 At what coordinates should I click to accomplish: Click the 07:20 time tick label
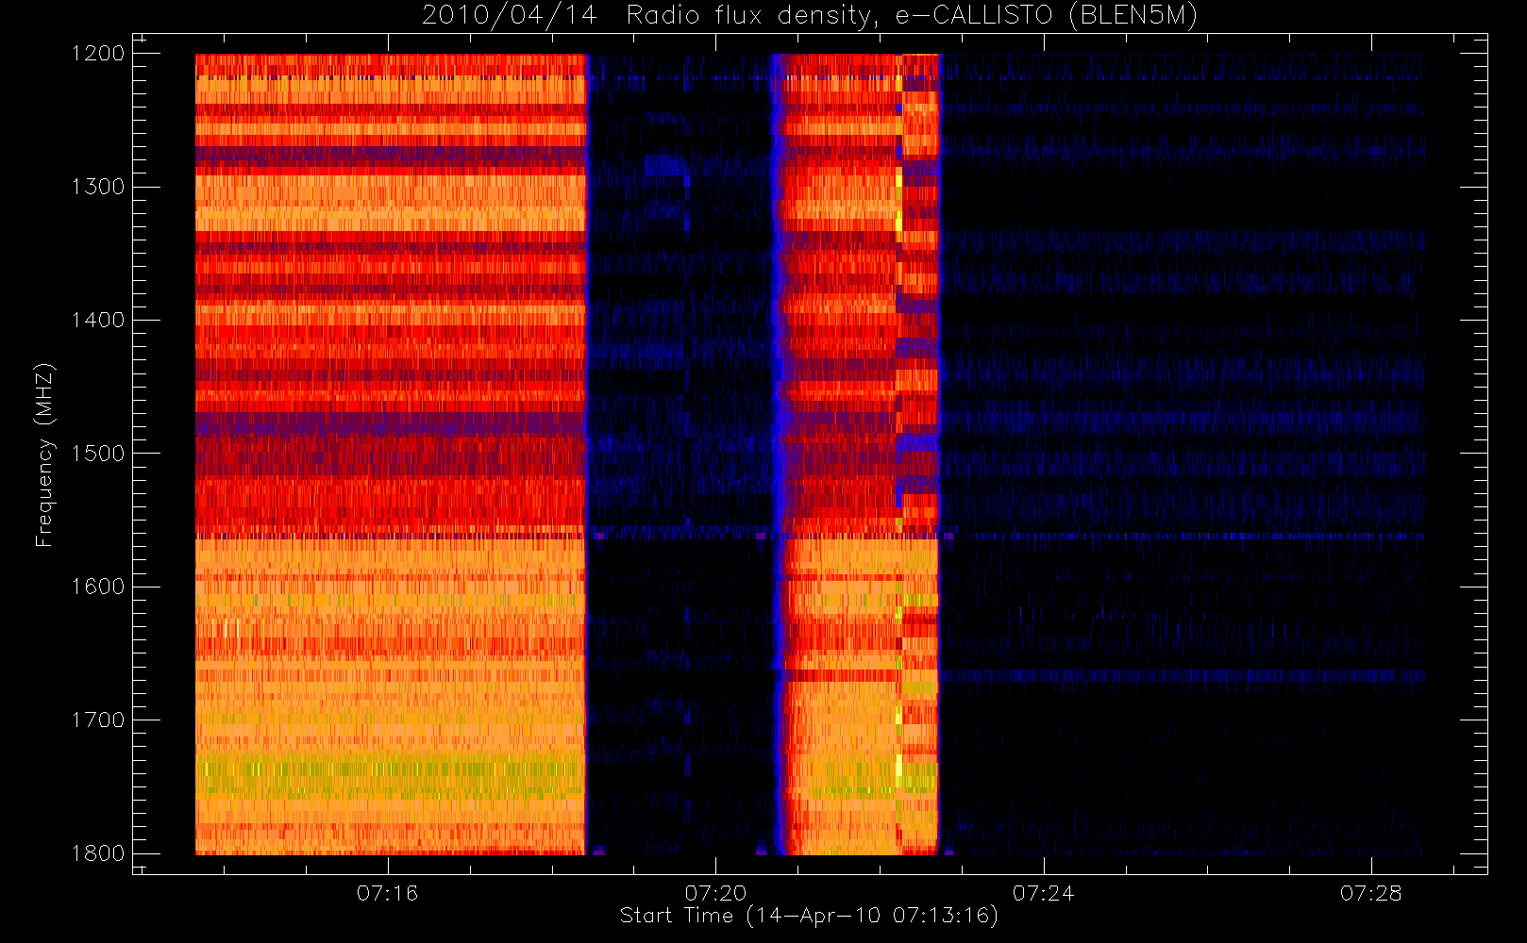click(715, 893)
